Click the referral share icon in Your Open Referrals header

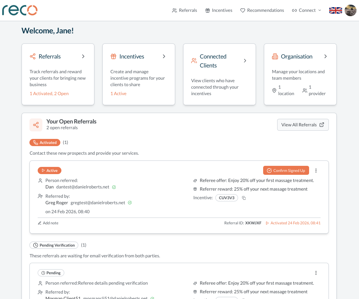tap(36, 125)
